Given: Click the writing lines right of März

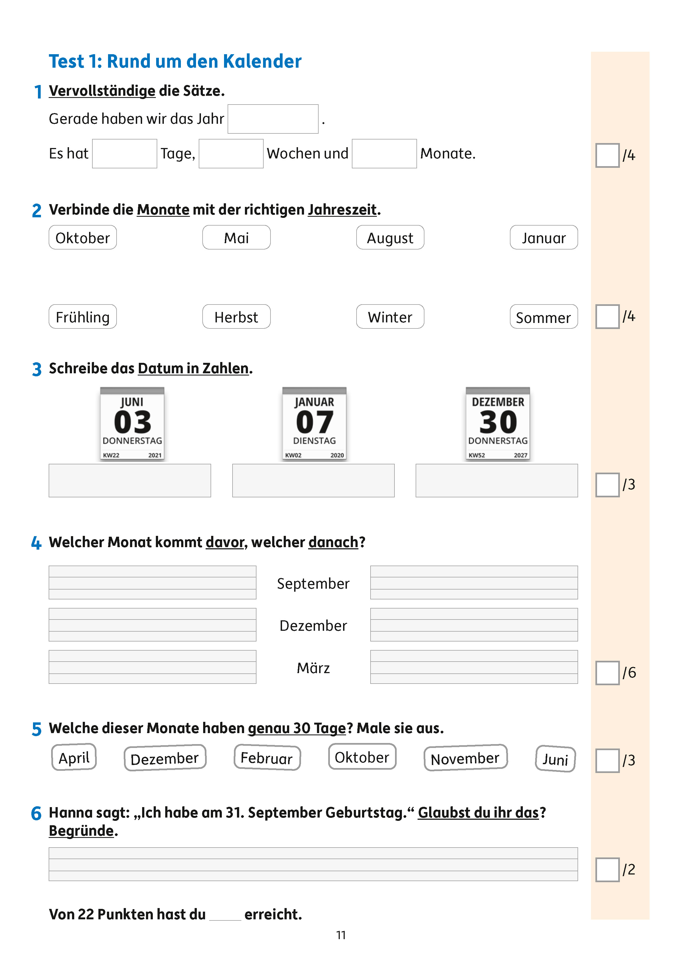Looking at the screenshot, I should click(x=474, y=667).
